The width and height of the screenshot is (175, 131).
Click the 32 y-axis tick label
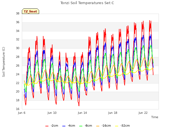(17, 40)
